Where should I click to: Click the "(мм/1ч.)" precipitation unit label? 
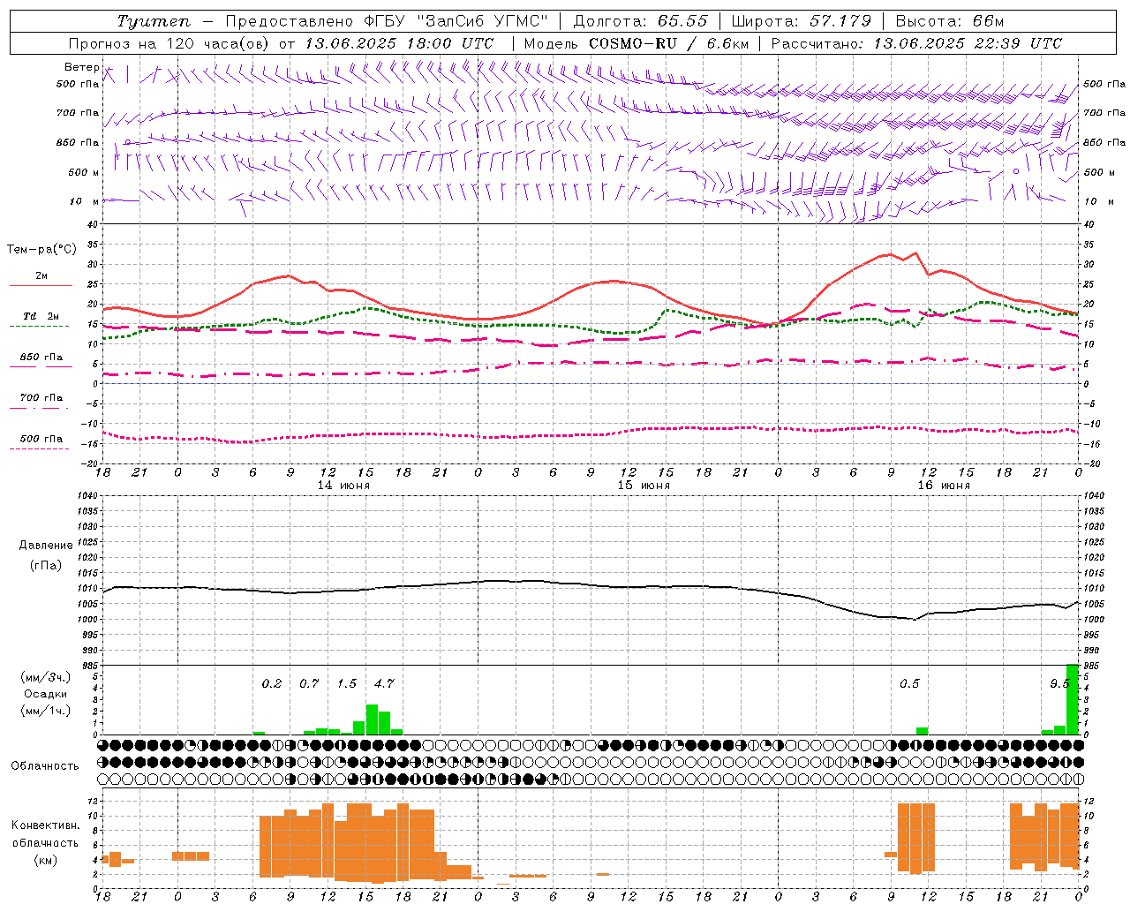tap(45, 711)
